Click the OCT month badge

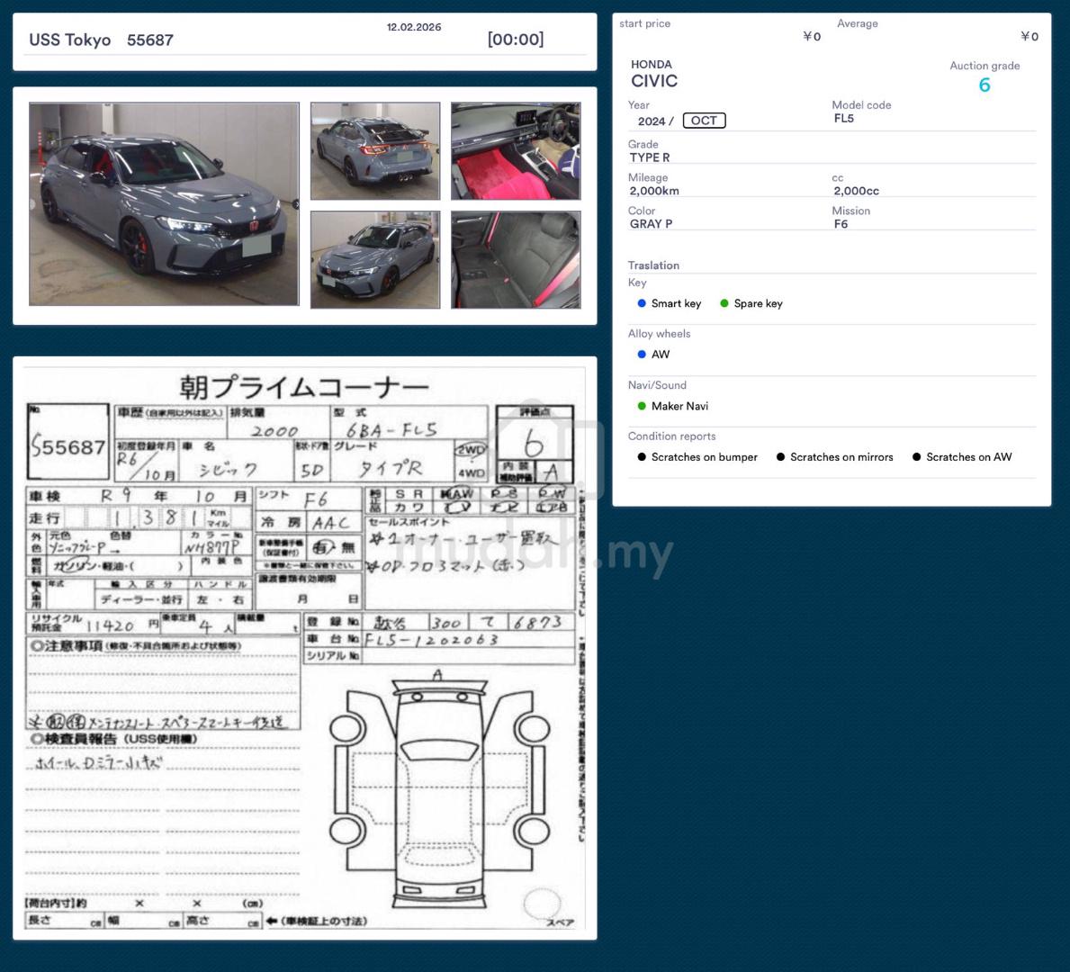704,121
